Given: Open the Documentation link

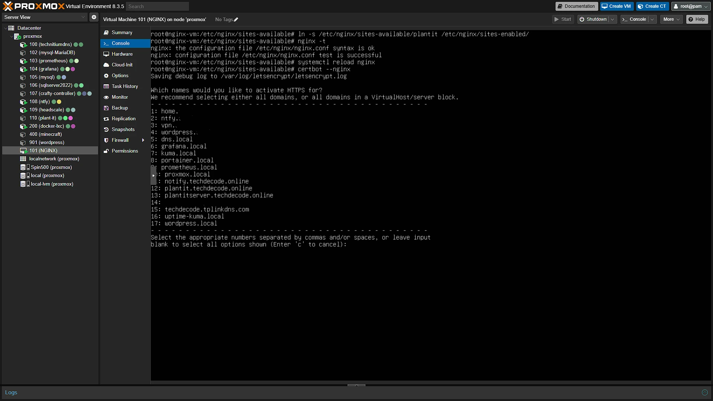Looking at the screenshot, I should coord(576,6).
